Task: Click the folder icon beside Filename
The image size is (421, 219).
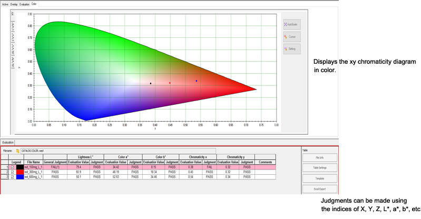Action: click(x=18, y=150)
